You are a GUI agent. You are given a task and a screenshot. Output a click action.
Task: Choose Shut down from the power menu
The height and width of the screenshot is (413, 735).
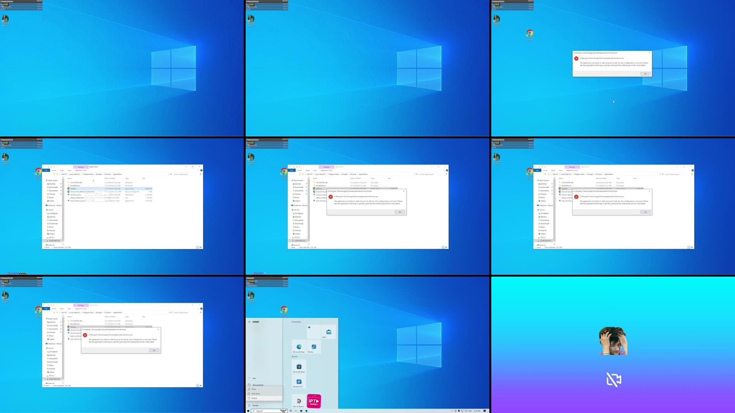pyautogui.click(x=264, y=394)
